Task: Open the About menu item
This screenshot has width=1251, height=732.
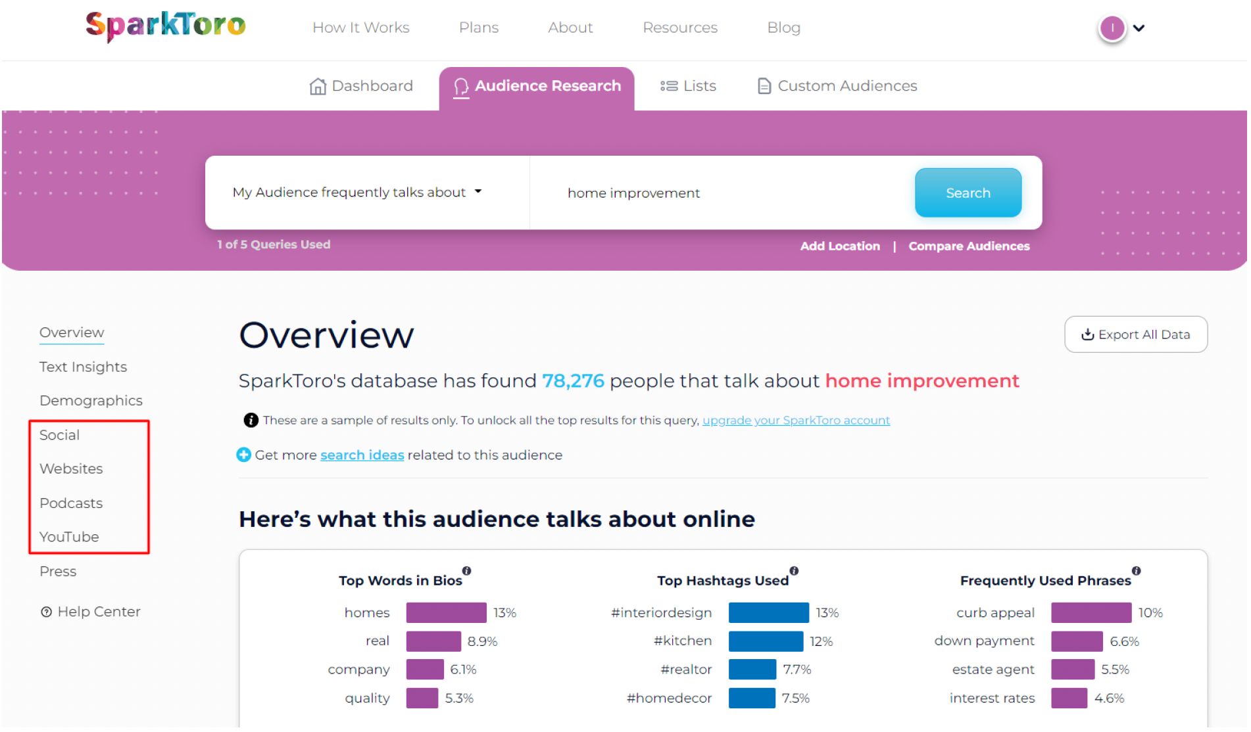Action: coord(570,28)
